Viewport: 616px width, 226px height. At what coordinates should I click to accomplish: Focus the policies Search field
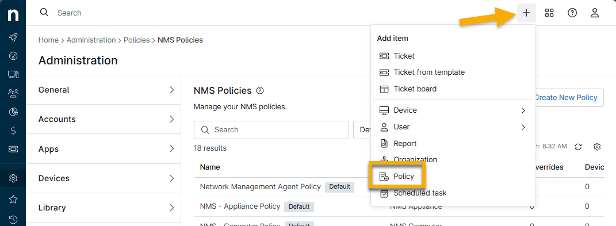point(271,130)
